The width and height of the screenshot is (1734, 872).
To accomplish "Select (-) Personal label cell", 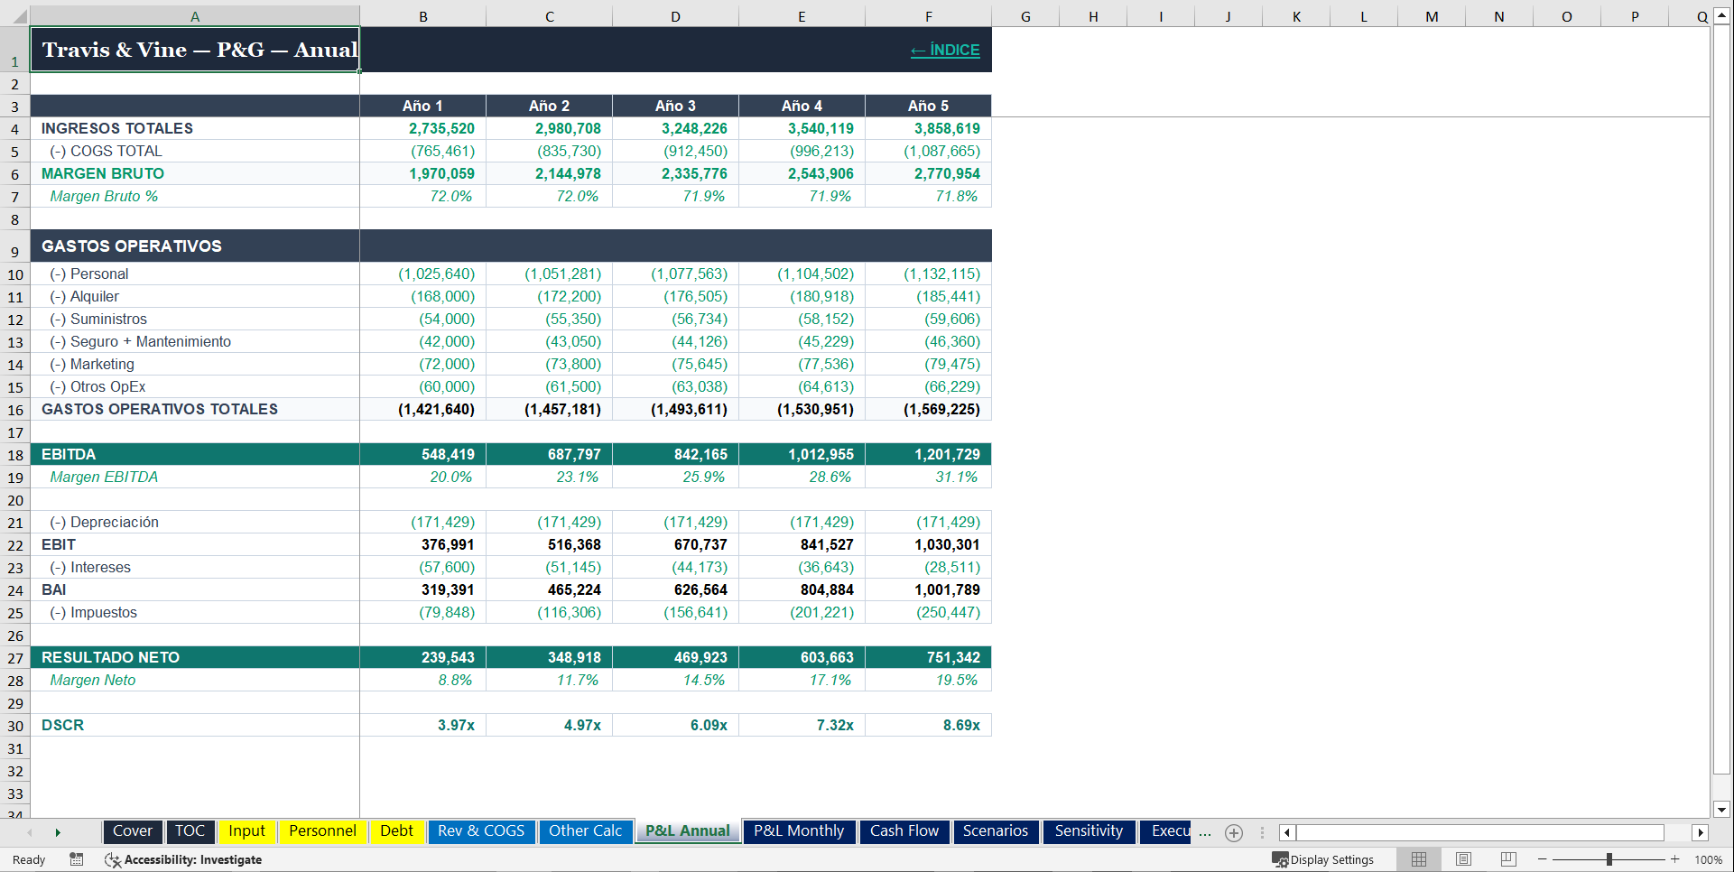I will tap(195, 274).
